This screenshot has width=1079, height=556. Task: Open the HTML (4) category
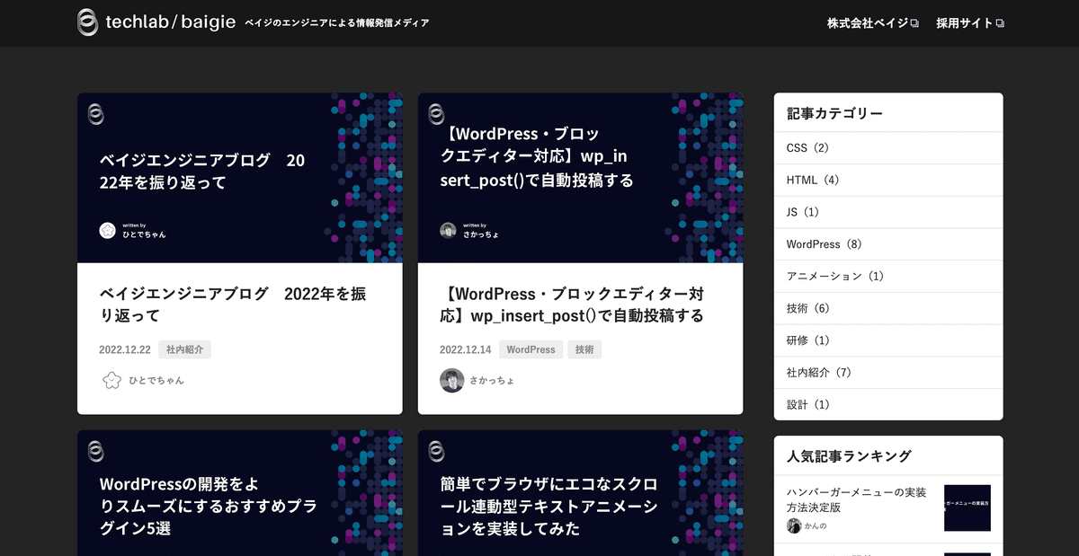coord(812,180)
